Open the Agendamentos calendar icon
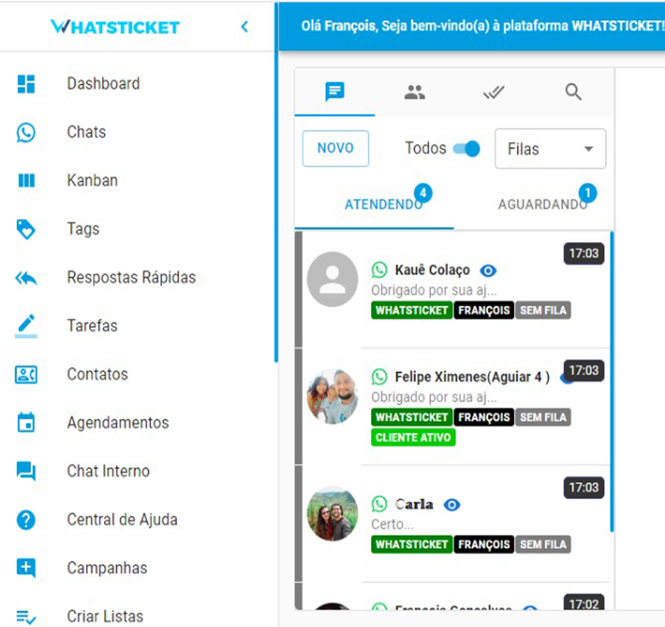 point(26,423)
